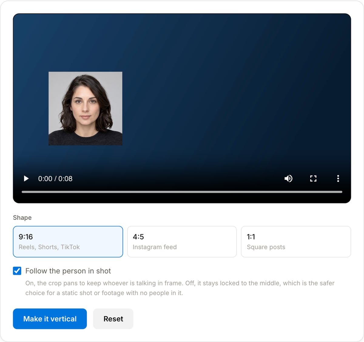
Task: Select the 9:16 Reels, Shorts, TikTok shape
Action: click(x=68, y=242)
